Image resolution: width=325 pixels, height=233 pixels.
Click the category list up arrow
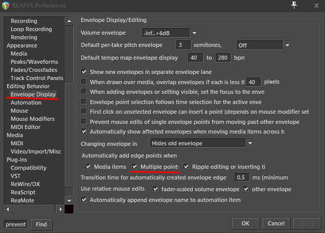pyautogui.click(x=69, y=21)
